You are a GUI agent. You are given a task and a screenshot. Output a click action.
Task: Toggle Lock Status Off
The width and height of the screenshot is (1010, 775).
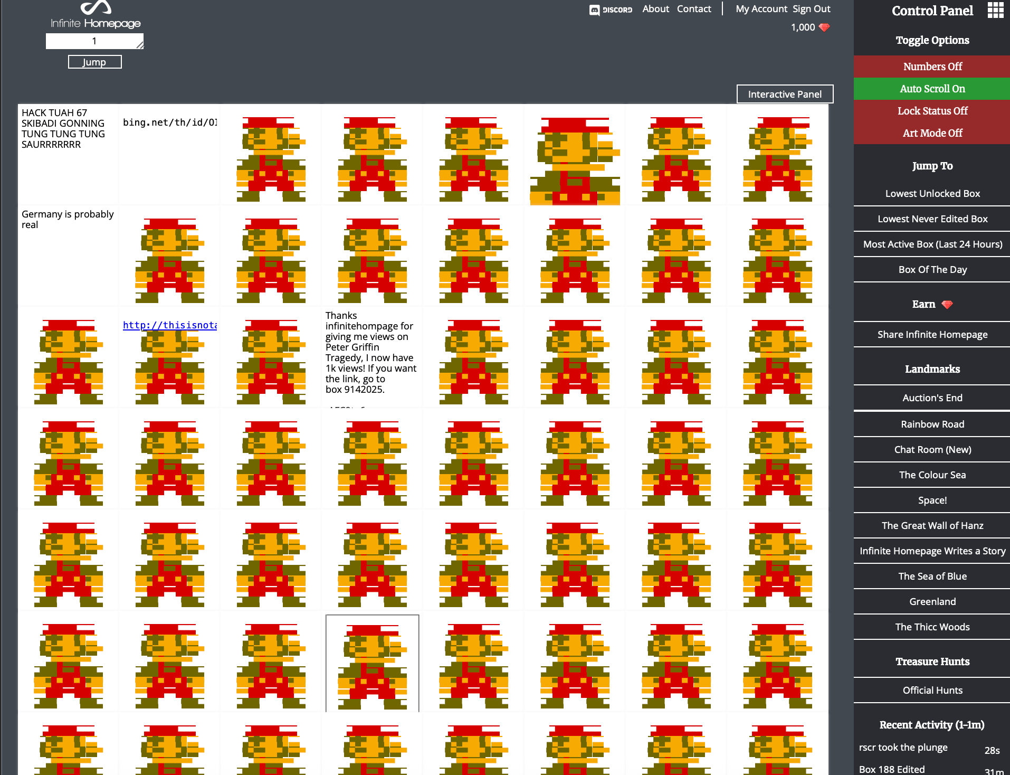(x=932, y=111)
